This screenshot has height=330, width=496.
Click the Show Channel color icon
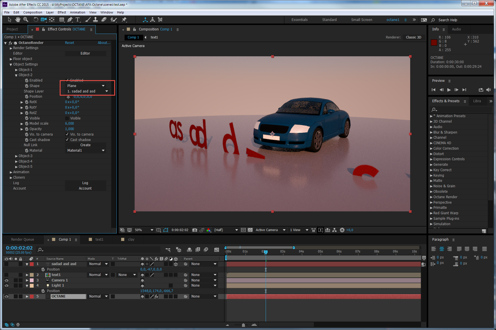click(209, 230)
